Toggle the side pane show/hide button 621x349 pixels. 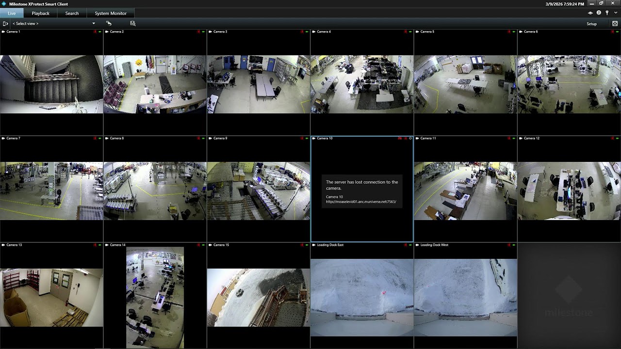pos(5,23)
